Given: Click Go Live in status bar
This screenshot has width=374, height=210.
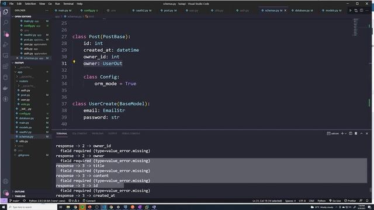Looking at the screenshot, I should [x=335, y=201].
